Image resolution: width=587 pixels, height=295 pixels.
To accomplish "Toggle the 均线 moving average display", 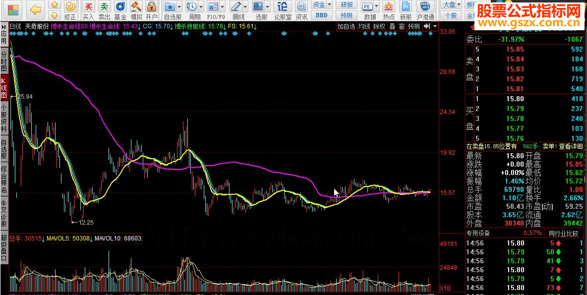I will (364, 26).
